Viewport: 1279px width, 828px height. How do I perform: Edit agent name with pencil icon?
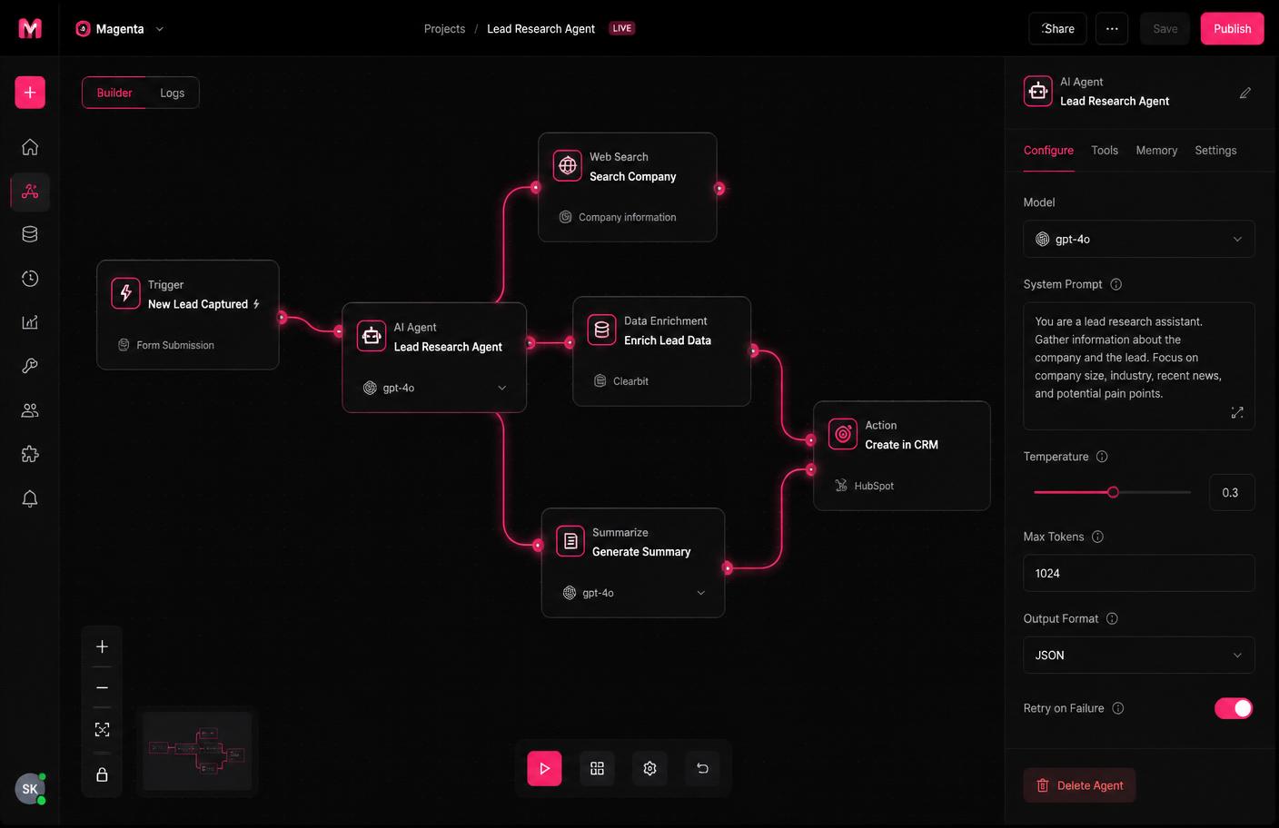click(1245, 93)
